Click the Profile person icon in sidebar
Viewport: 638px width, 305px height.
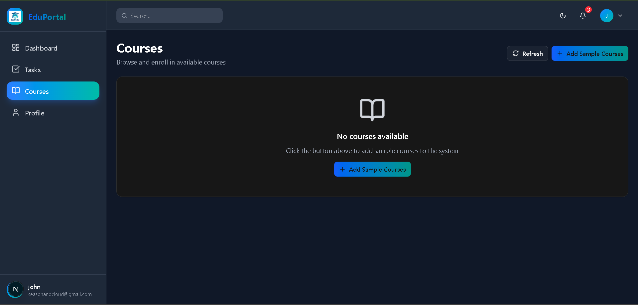[16, 112]
